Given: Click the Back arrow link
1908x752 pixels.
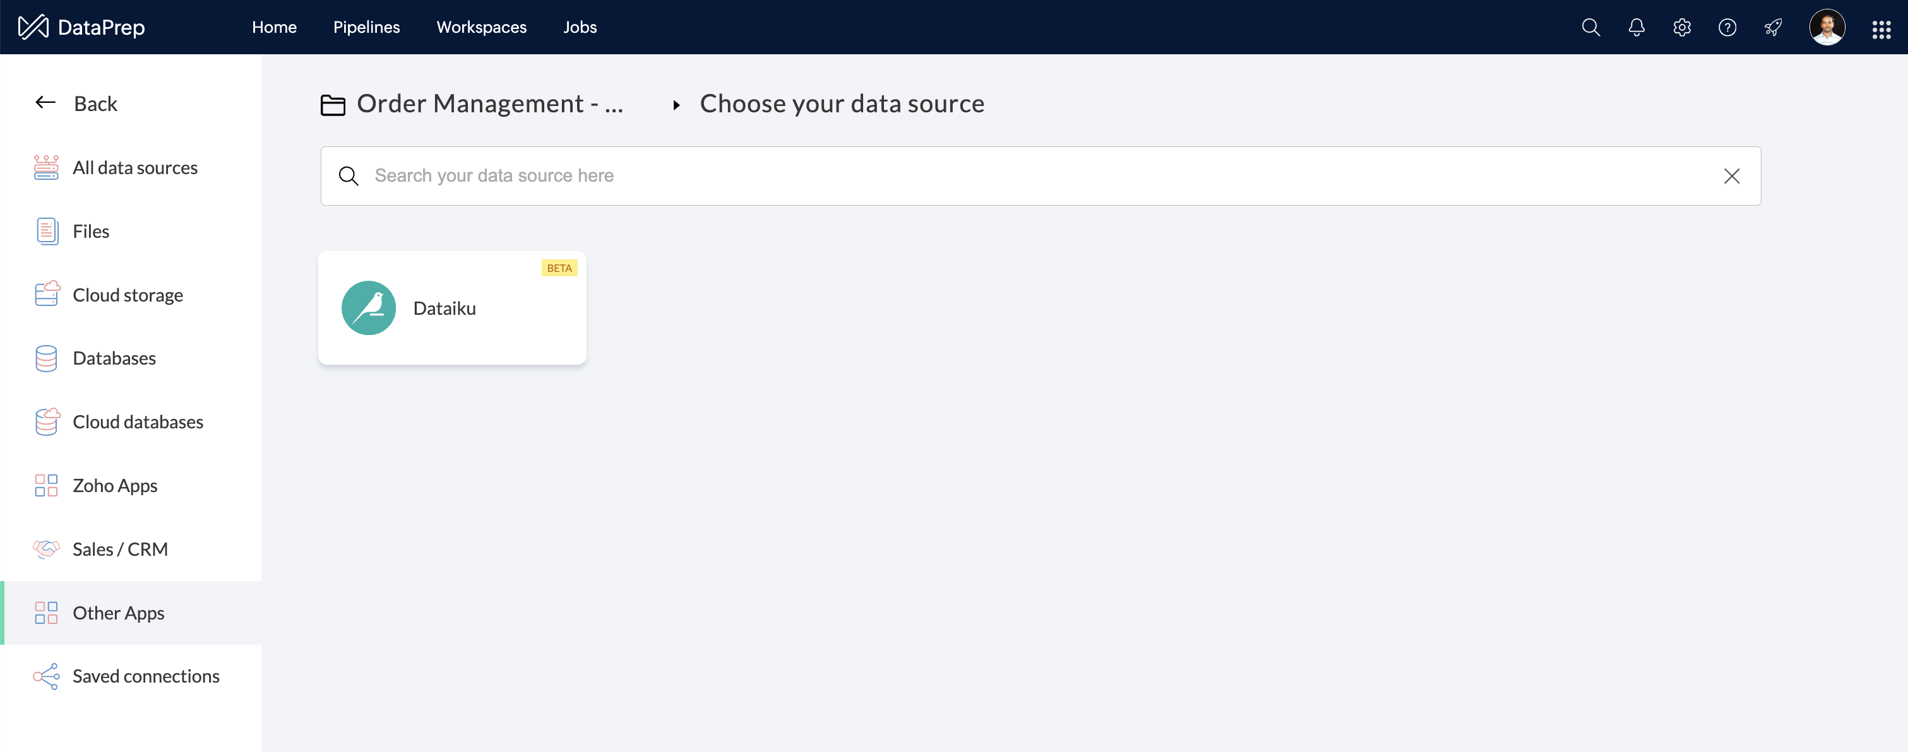Looking at the screenshot, I should (76, 103).
